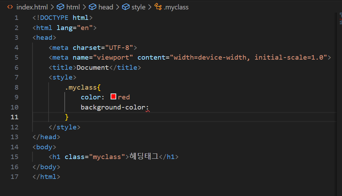Click line number 11 in gutter
Screen dimensions: 342x196
pos(14,117)
